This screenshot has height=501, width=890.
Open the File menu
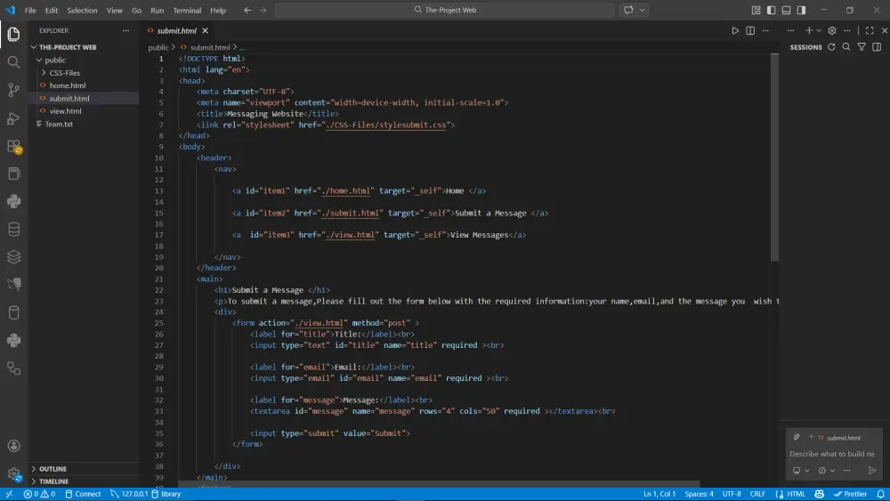[x=30, y=10]
